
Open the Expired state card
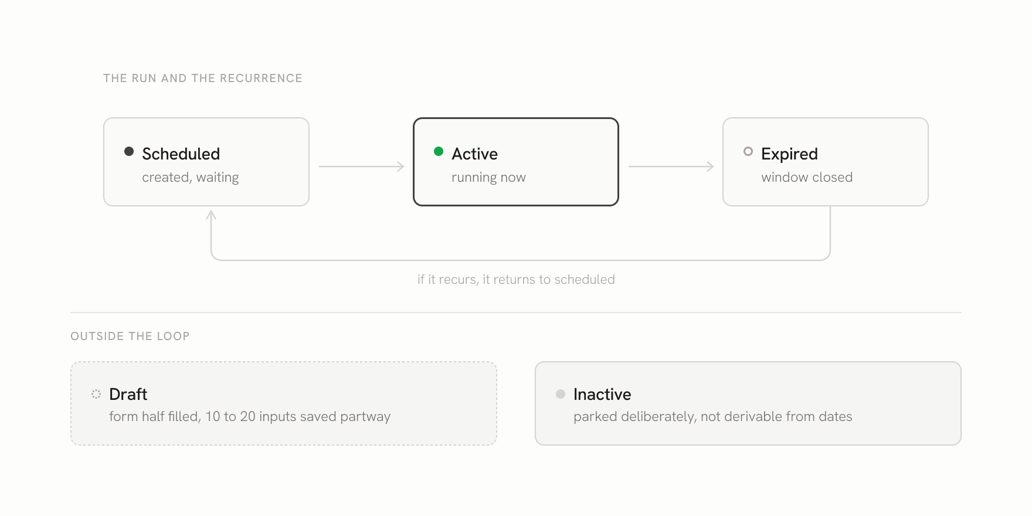[x=826, y=162]
